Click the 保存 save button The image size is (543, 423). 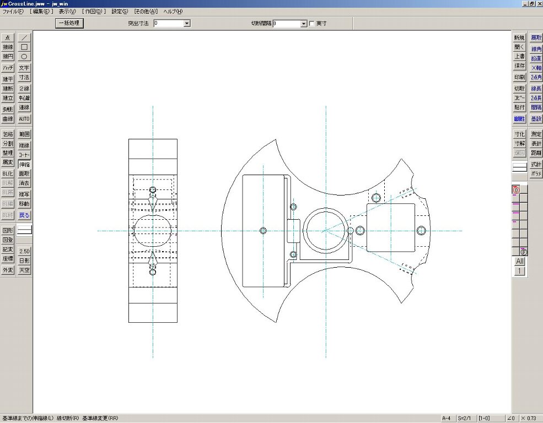(519, 66)
